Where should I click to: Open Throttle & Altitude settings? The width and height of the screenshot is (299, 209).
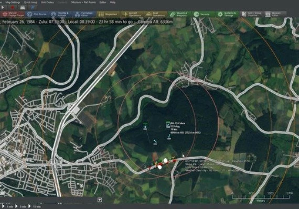pyautogui.click(x=61, y=14)
